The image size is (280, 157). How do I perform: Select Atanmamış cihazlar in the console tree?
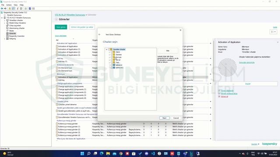[17, 28]
